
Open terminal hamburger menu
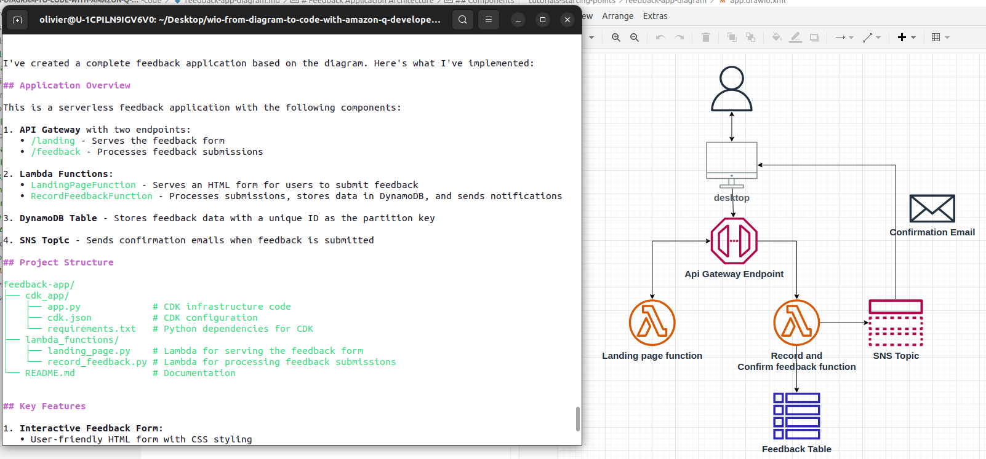(x=489, y=20)
